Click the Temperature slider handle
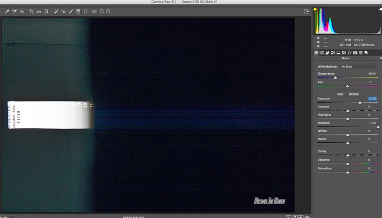Image resolution: width=382 pixels, height=218 pixels. 335,78
